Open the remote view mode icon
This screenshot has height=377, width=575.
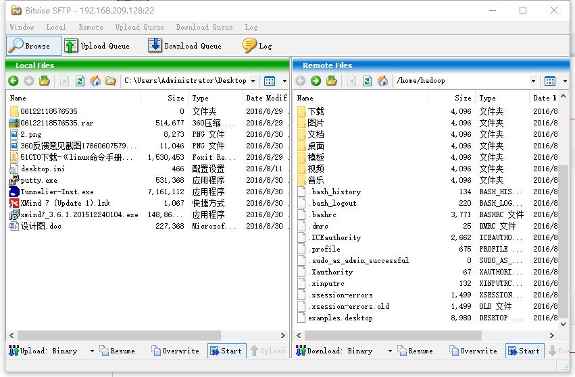click(x=550, y=81)
